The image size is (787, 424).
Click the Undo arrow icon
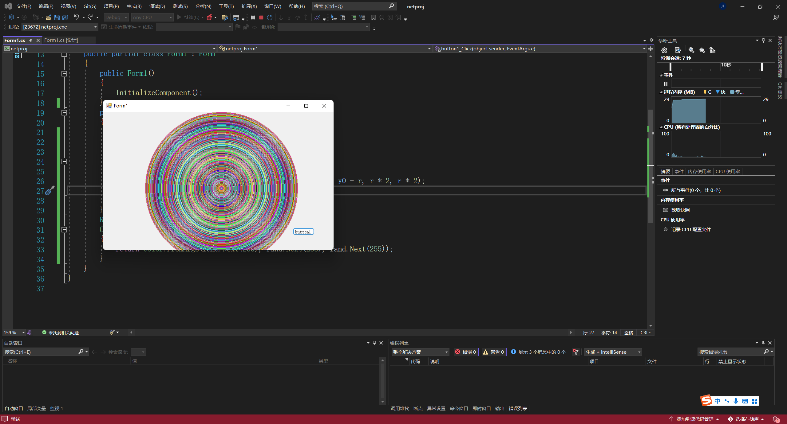point(76,18)
